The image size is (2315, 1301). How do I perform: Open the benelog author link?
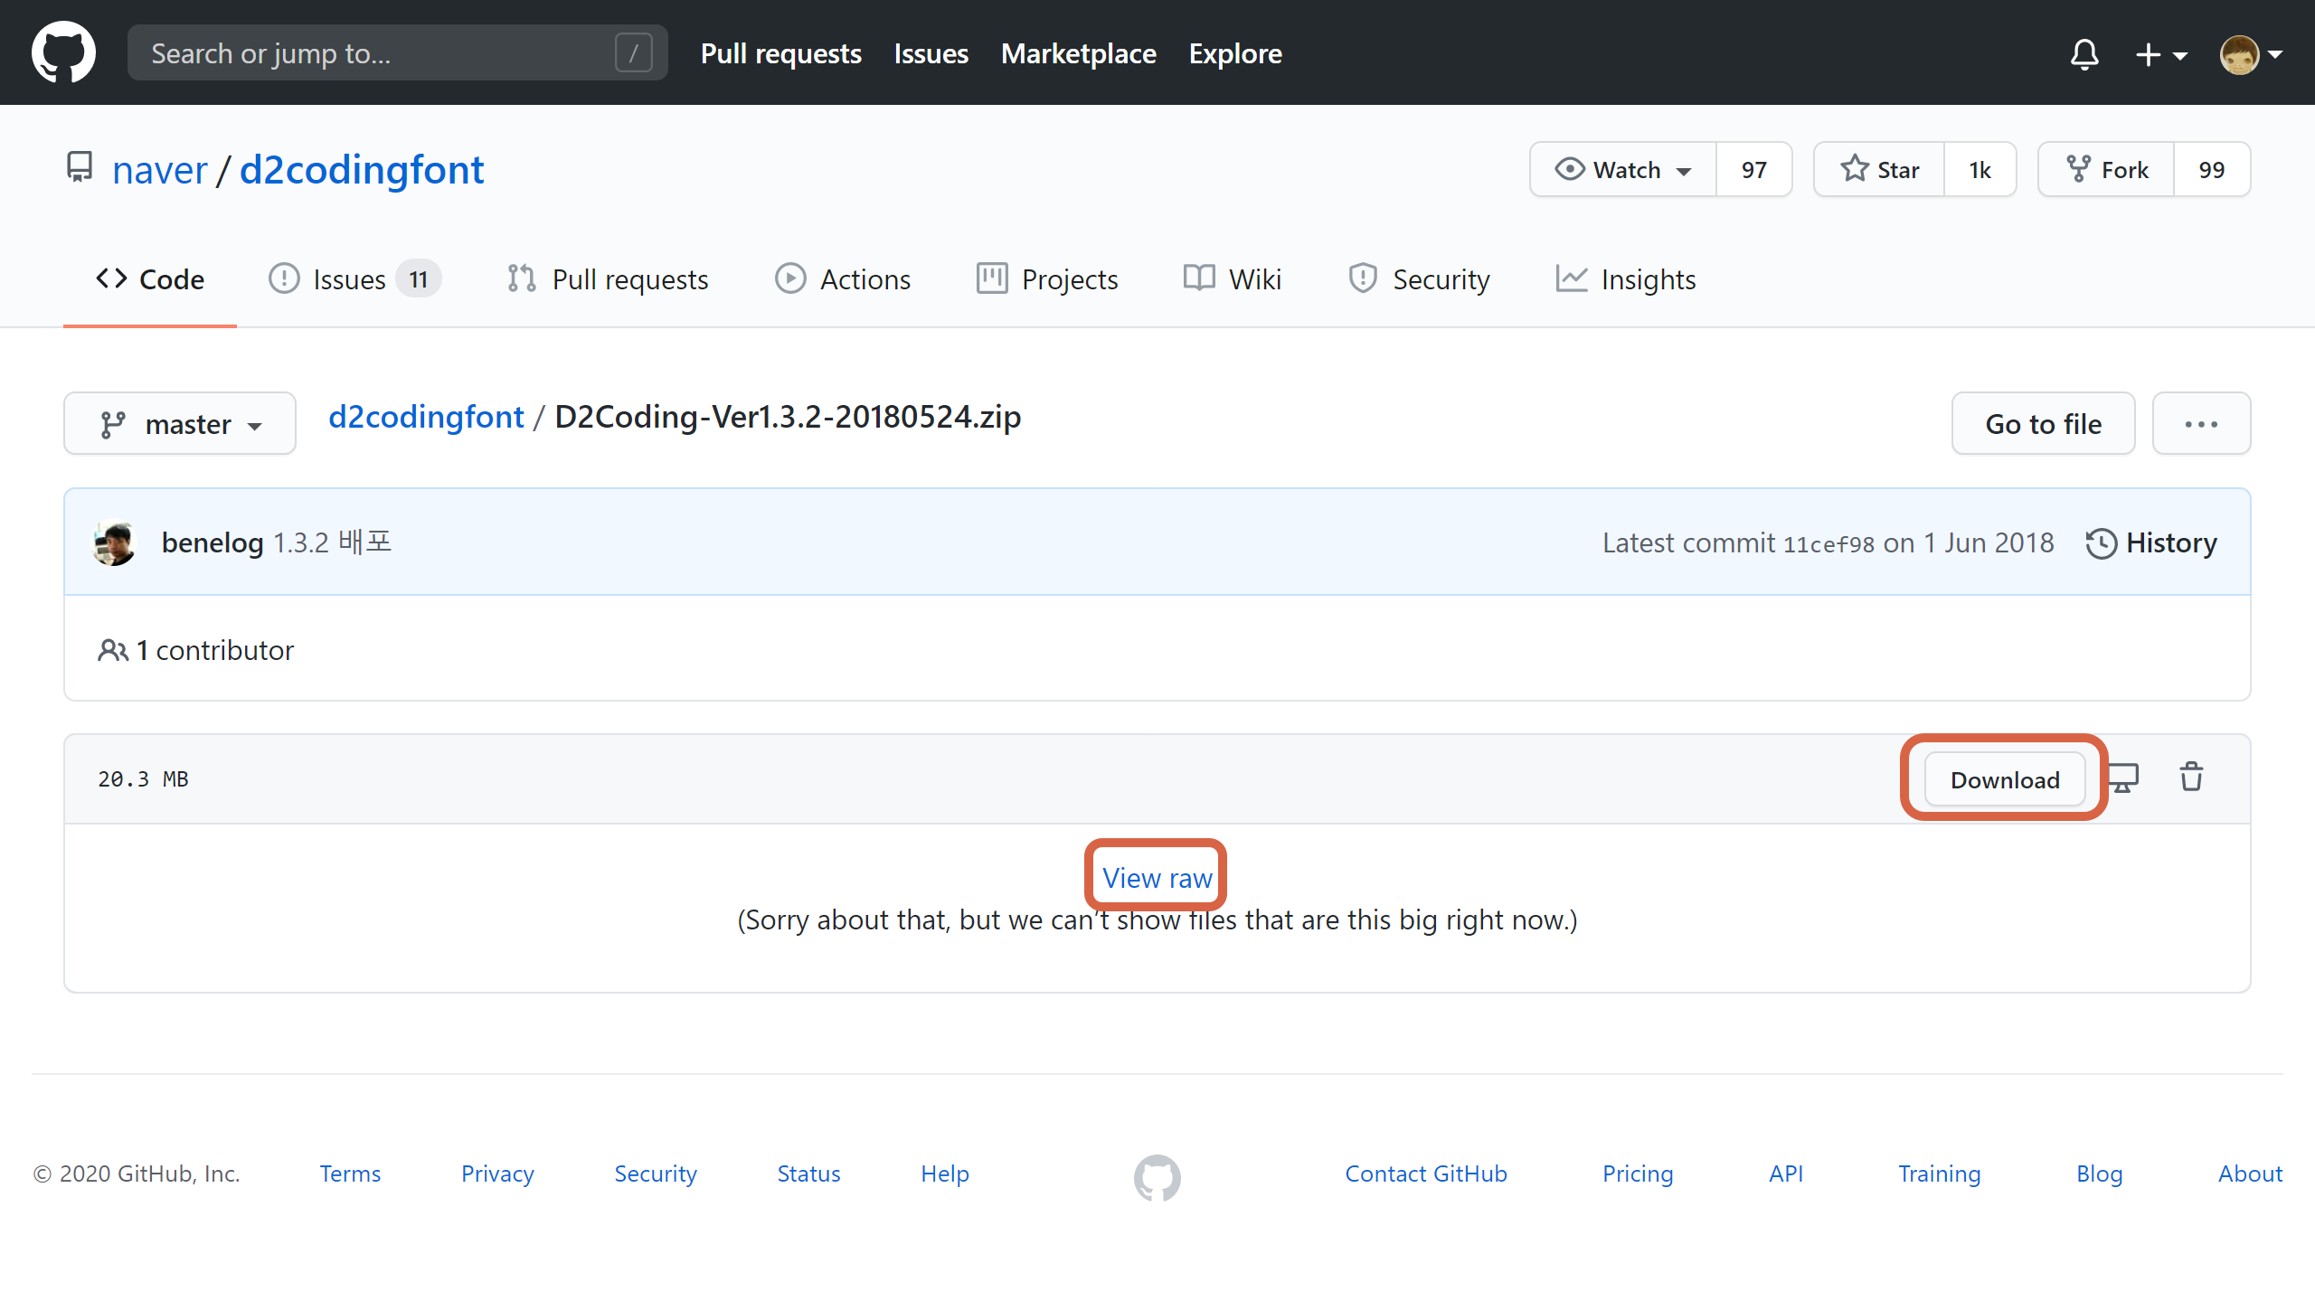click(x=213, y=542)
